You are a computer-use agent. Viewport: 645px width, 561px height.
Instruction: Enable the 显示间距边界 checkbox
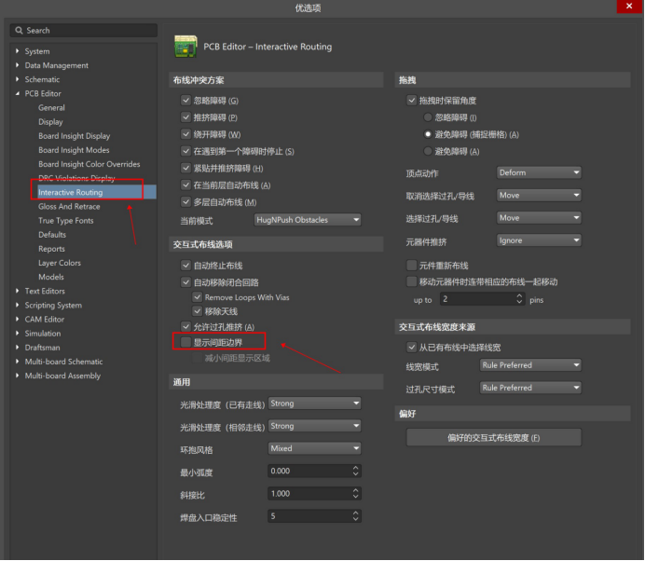(x=186, y=342)
